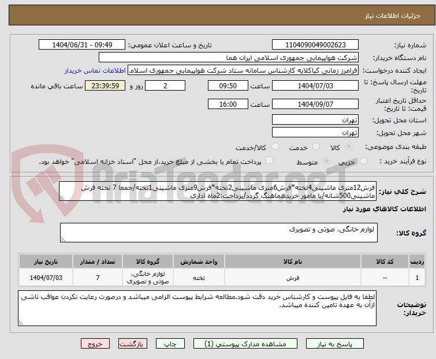Click the response deadline date 1404/07/03 field
Screen dimensions: 436x359
[315, 85]
